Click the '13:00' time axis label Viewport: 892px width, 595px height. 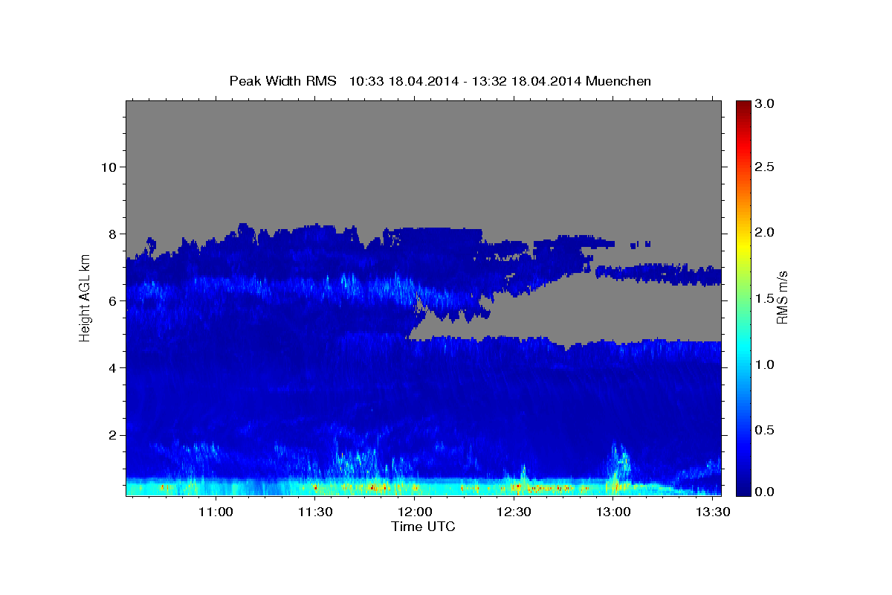coord(613,512)
